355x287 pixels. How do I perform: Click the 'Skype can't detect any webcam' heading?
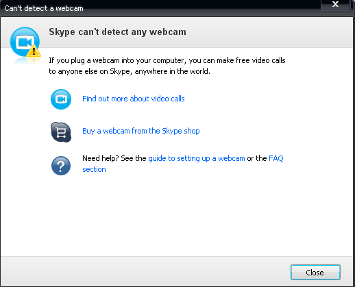click(117, 32)
